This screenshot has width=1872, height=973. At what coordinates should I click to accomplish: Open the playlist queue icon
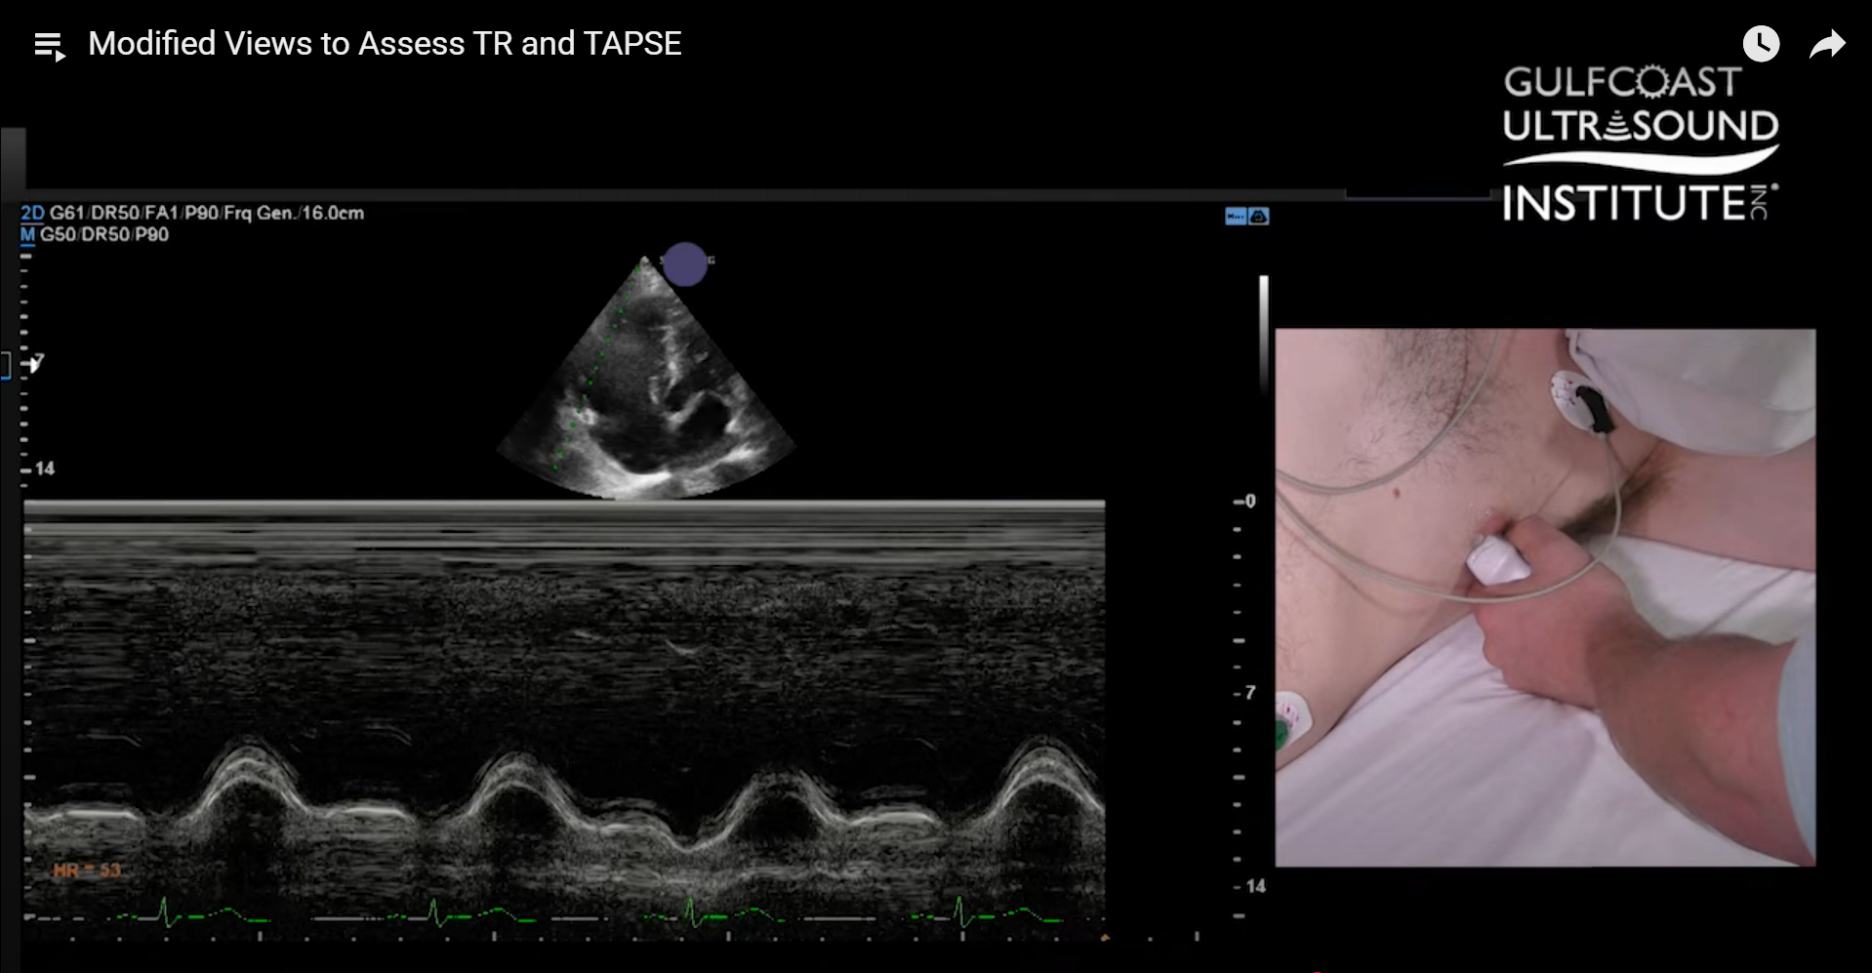pyautogui.click(x=49, y=46)
